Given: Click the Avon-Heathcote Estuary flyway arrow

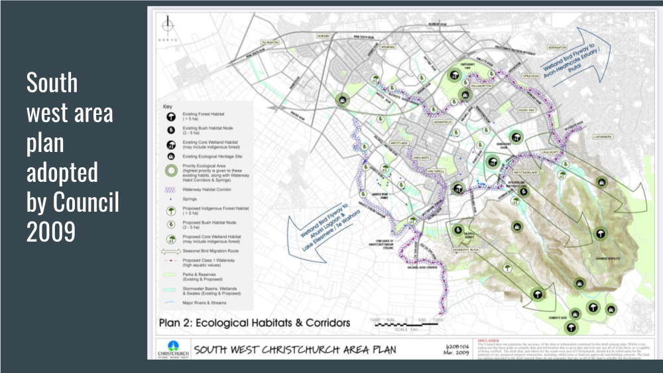Looking at the screenshot, I should pyautogui.click(x=576, y=58).
